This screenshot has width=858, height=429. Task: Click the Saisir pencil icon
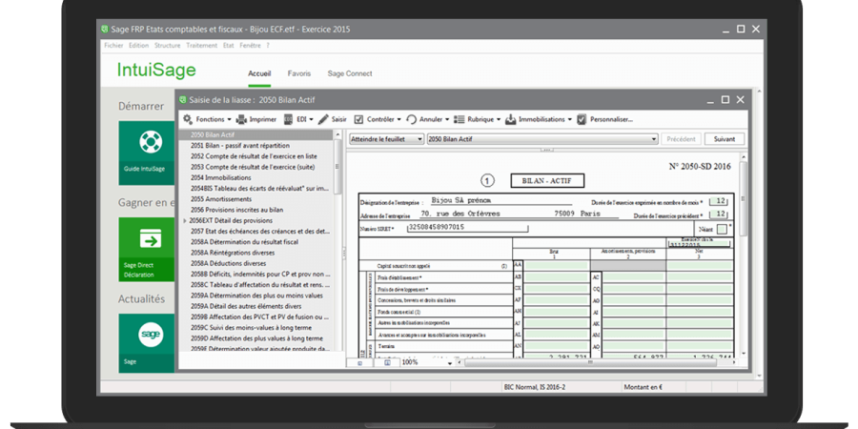click(x=324, y=119)
